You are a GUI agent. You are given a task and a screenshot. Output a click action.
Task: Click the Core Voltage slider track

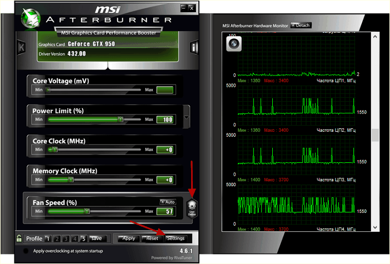point(94,90)
